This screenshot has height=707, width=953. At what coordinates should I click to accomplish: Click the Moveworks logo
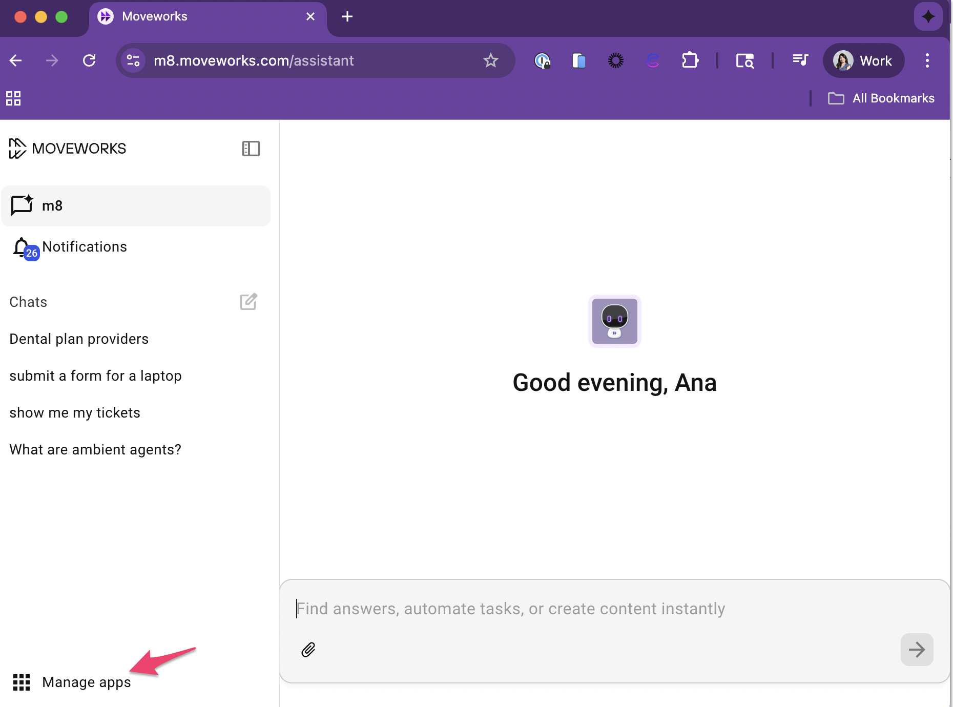[67, 149]
